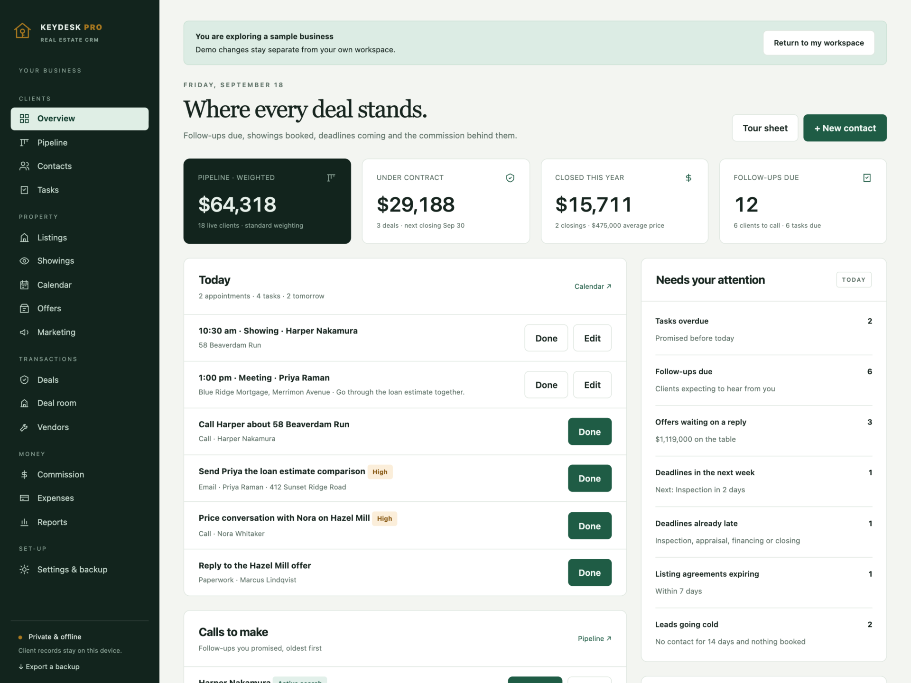Click dollar icon on Closed This Year card
The height and width of the screenshot is (683, 911).
click(x=688, y=178)
